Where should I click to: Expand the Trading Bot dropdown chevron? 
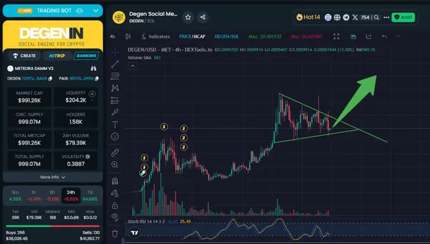[95, 11]
